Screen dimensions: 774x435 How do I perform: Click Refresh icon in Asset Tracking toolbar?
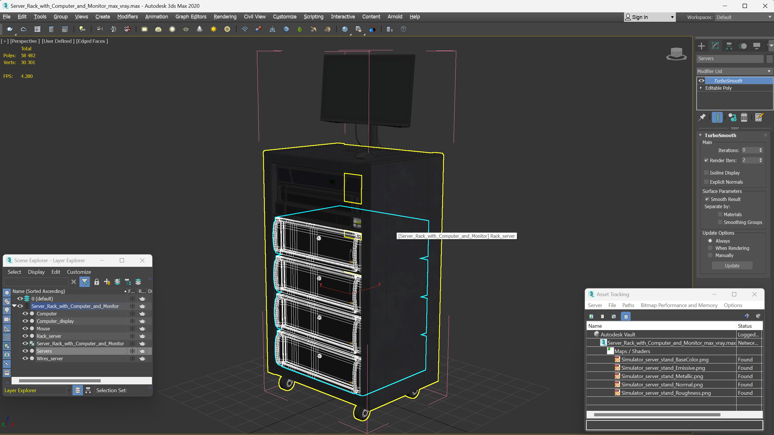click(591, 317)
